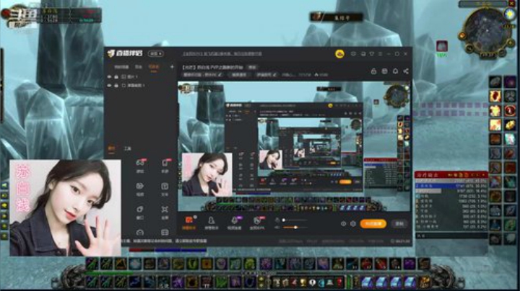
Task: Open the orange interaction icon in bottom toolbar
Action: pyautogui.click(x=189, y=223)
